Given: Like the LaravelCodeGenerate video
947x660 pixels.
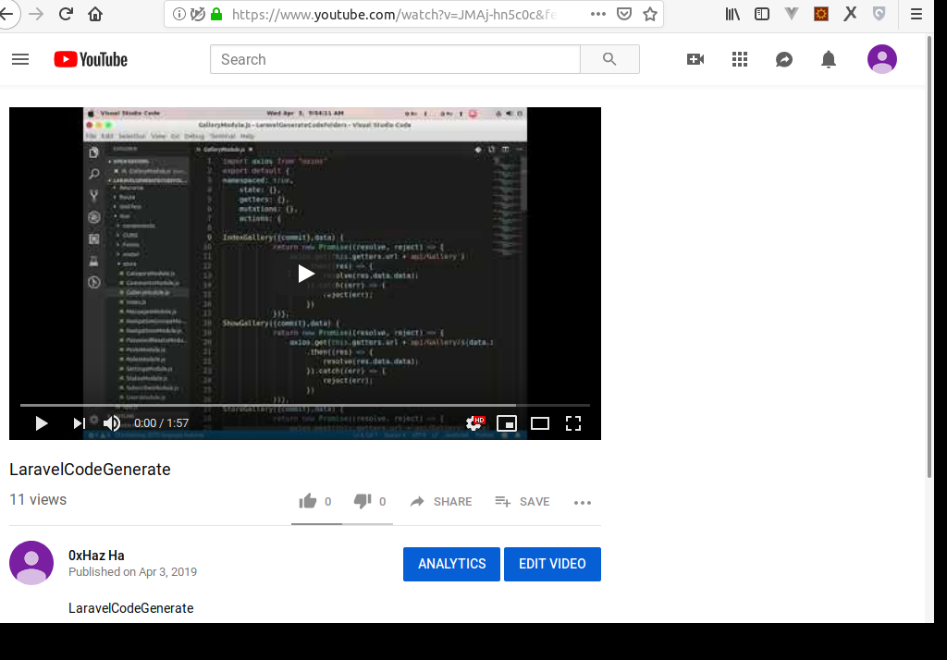Looking at the screenshot, I should tap(308, 501).
